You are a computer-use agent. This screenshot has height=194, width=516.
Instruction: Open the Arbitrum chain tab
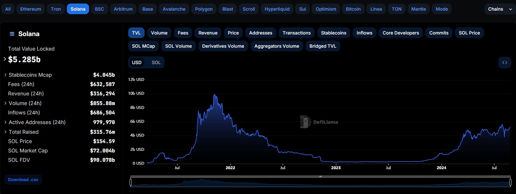click(123, 9)
